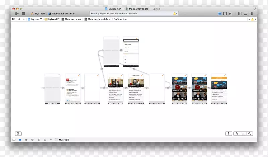Pause program execution
The image size is (268, 157).
pos(26,140)
